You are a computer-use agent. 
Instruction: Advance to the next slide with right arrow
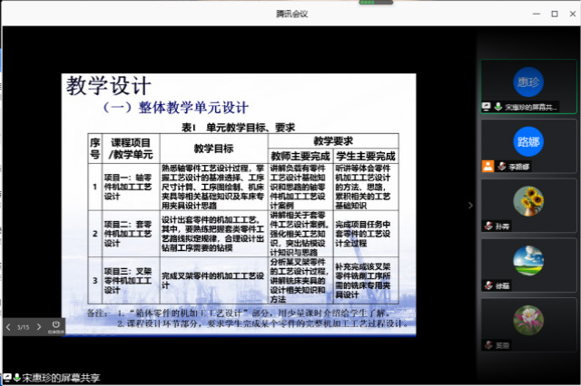pos(41,326)
